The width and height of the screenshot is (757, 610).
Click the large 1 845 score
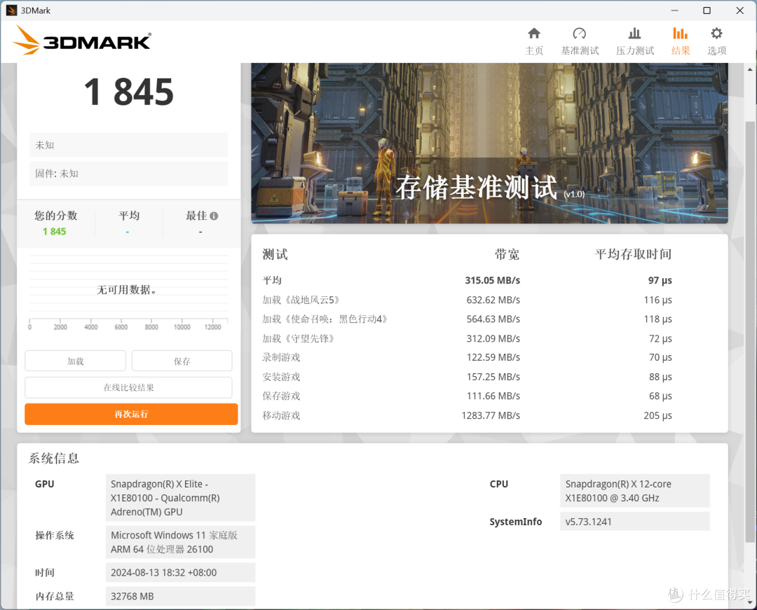click(x=128, y=92)
